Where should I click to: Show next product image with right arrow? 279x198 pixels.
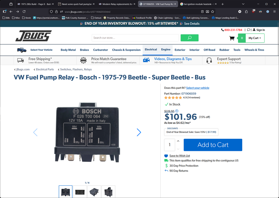point(139,133)
